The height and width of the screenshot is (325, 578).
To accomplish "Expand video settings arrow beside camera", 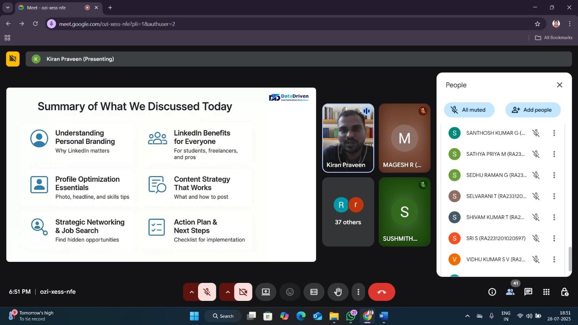I will tap(228, 292).
